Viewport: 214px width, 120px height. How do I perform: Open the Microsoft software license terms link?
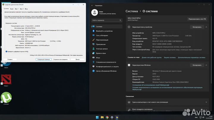[167, 88]
